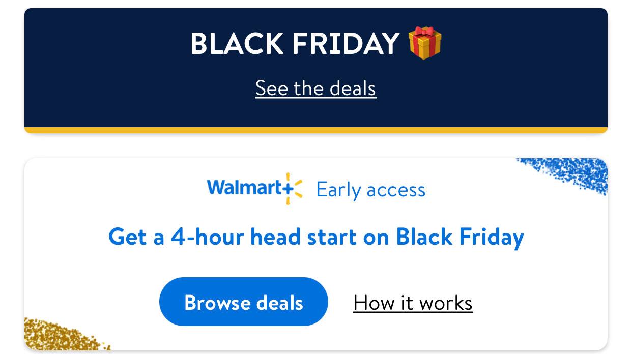The height and width of the screenshot is (354, 632).
Task: Tap the Browse deals button
Action: [x=244, y=302]
